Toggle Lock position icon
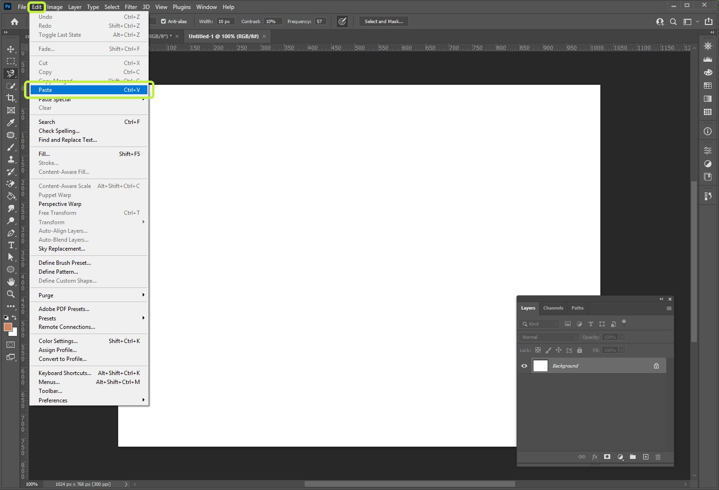The image size is (719, 490). (558, 350)
